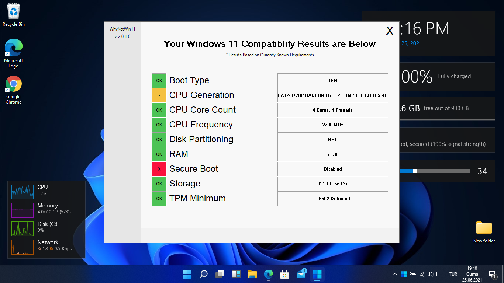Open Microsoft Store from the taskbar
This screenshot has width=504, height=283.
(285, 274)
